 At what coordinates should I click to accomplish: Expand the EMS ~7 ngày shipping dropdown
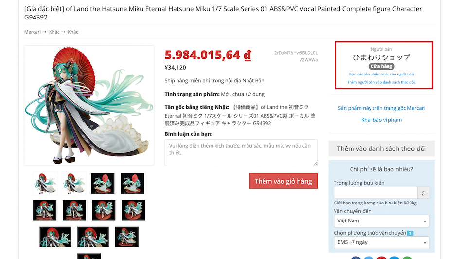381,242
